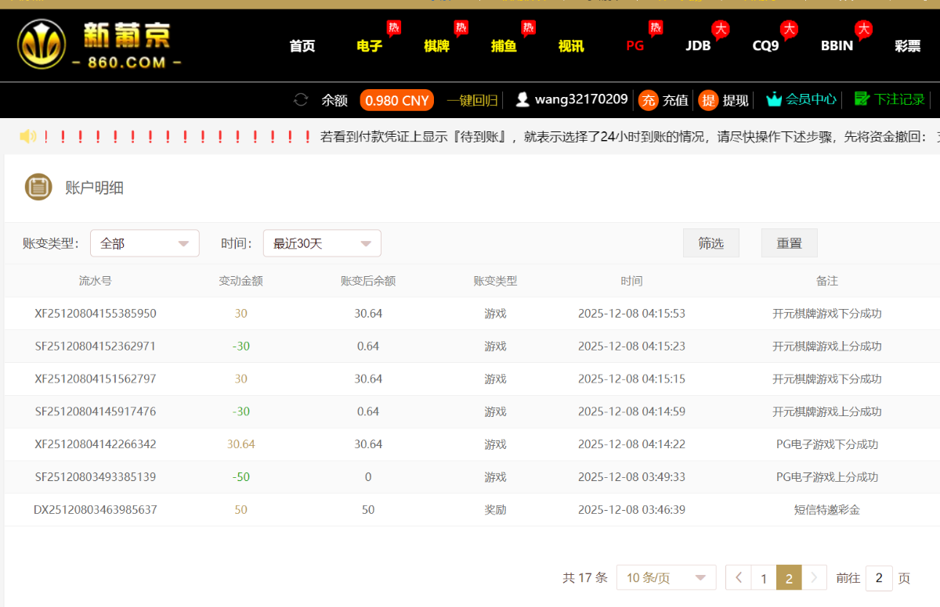Click the user profile avatar icon
940x607 pixels.
click(522, 100)
